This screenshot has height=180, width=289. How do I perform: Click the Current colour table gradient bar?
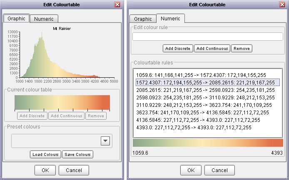pos(62,102)
